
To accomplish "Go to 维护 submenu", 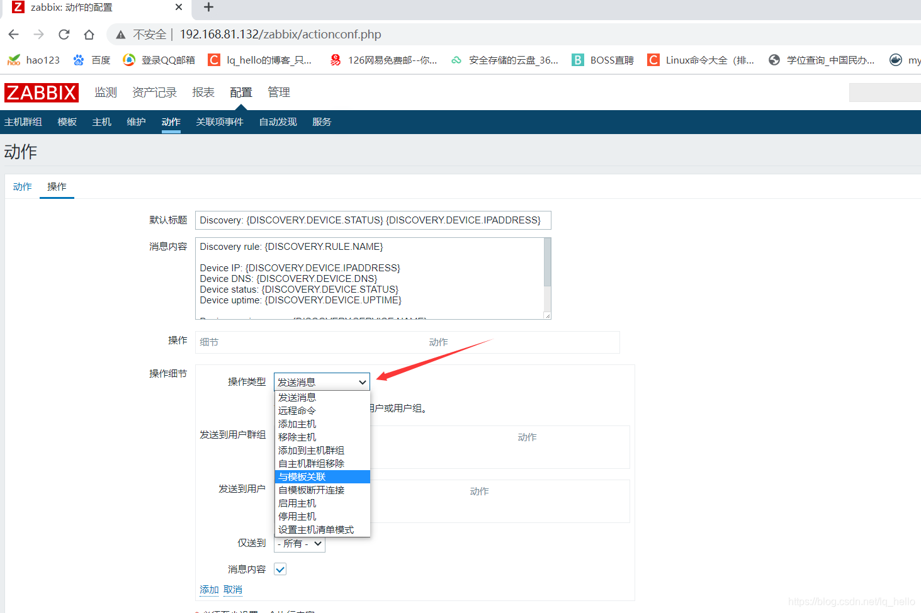I will [x=136, y=122].
